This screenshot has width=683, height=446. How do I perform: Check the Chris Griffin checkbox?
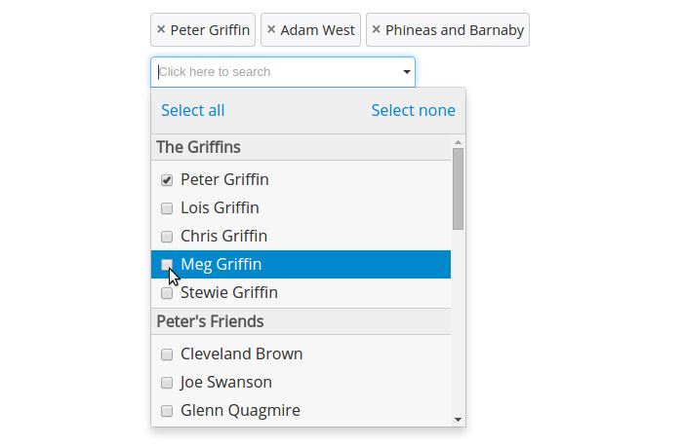167,237
